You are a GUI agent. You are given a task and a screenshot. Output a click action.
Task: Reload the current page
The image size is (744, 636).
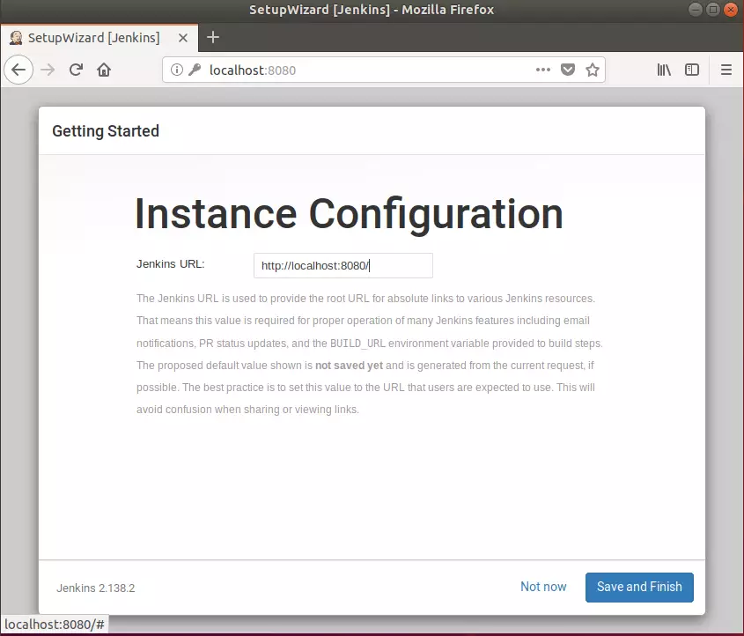coord(76,70)
